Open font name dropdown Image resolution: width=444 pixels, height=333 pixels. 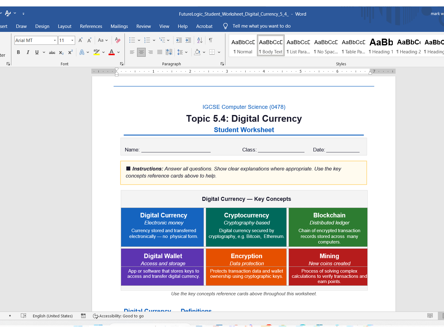(55, 40)
